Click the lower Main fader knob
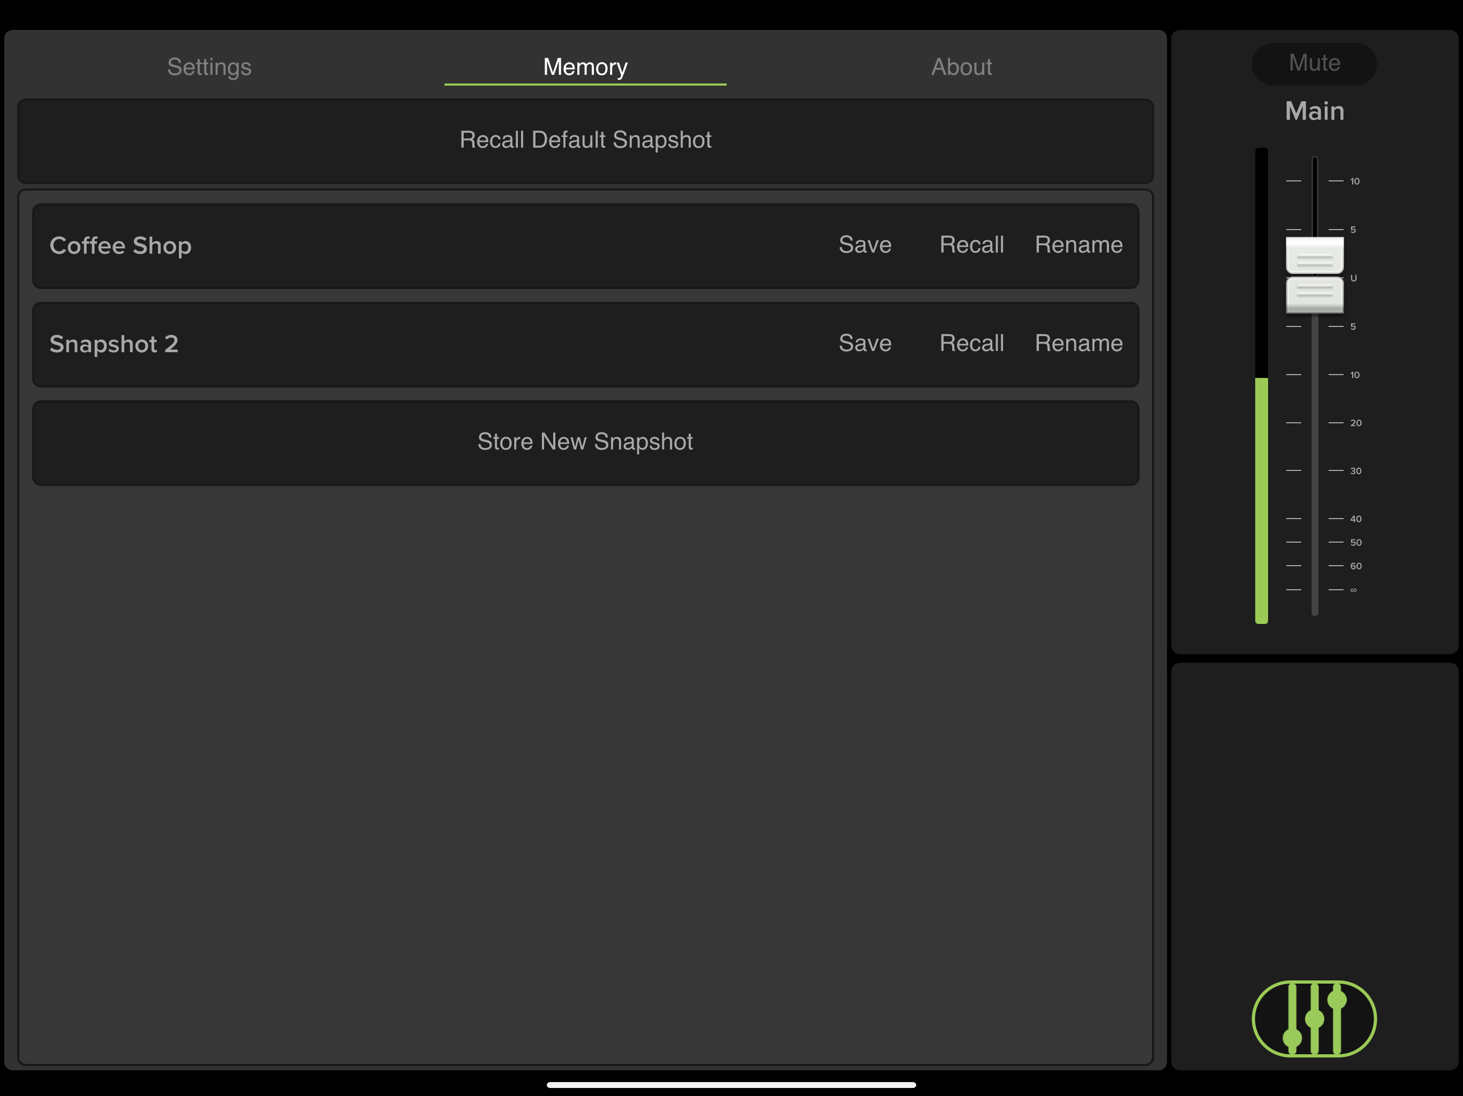The height and width of the screenshot is (1096, 1463). 1314,294
